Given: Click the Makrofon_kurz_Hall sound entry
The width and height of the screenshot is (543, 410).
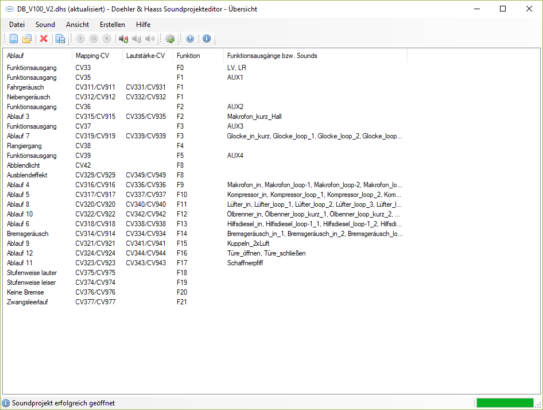Looking at the screenshot, I should pos(254,117).
